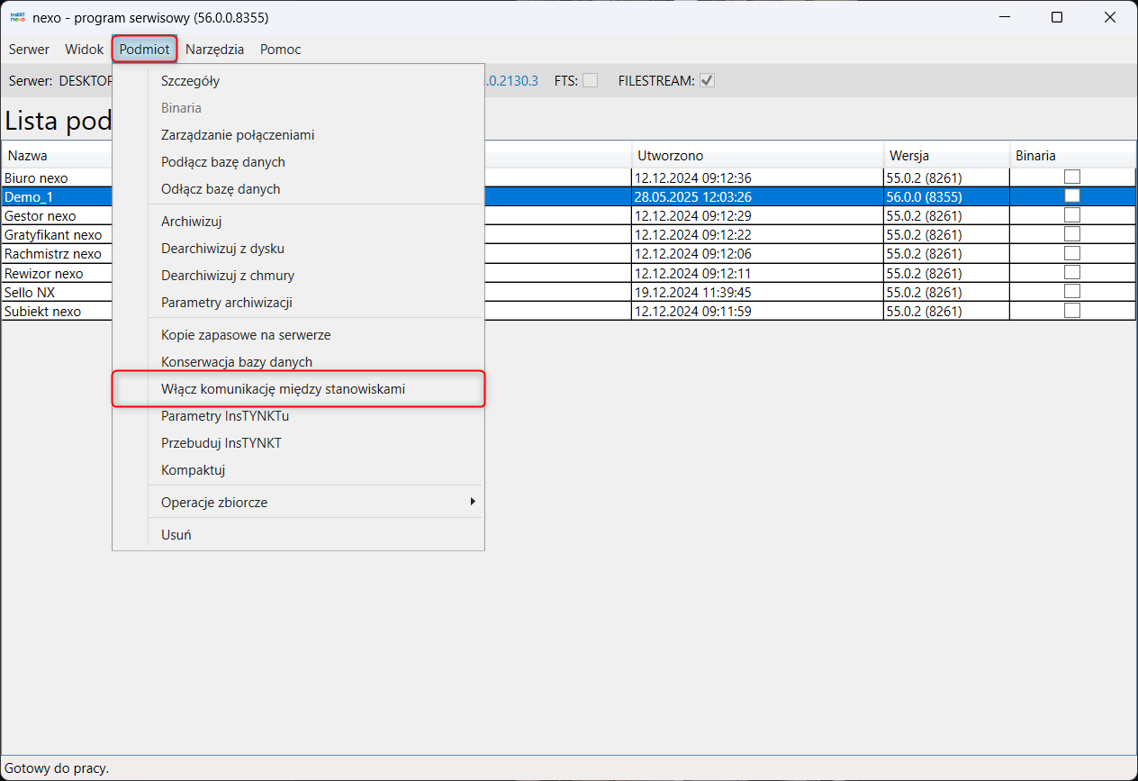This screenshot has height=781, width=1138.
Task: Toggle the FILESTREAM checkbox
Action: tap(707, 81)
